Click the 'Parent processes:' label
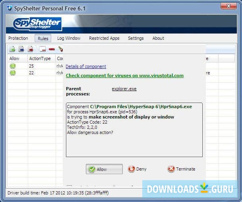This screenshot has height=202, width=242. (x=78, y=91)
